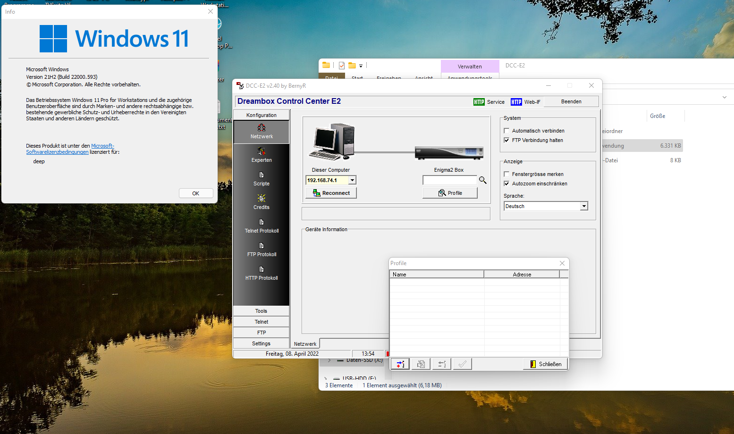Open the HTTP Protokoll log
This screenshot has height=434, width=734.
(262, 273)
